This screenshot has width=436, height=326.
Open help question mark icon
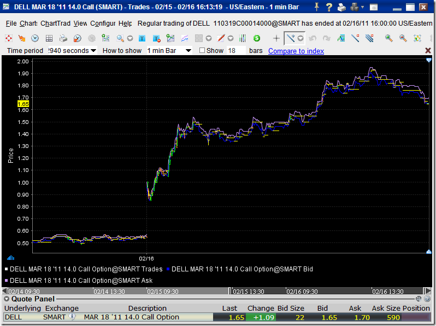329,7
